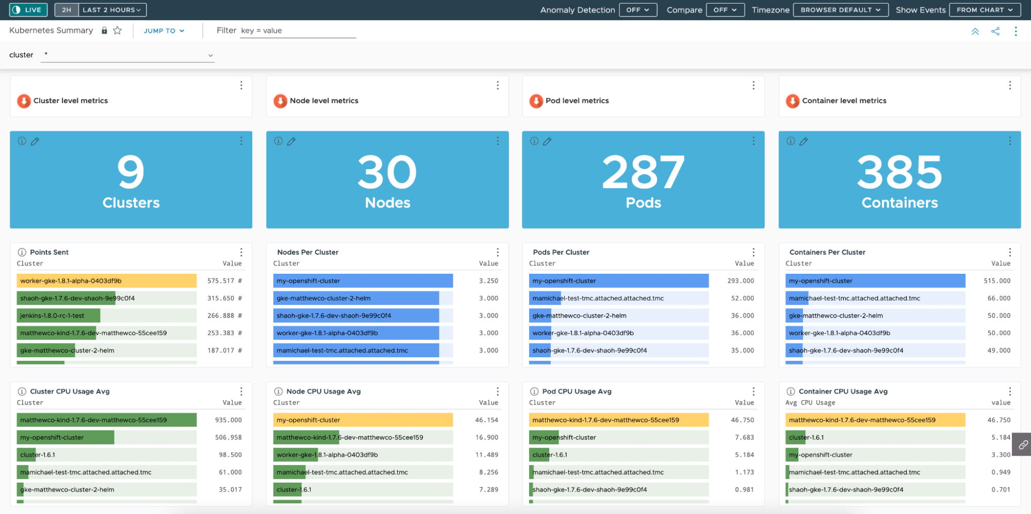Click info icon on Clusters tile
Viewport: 1031px width, 514px height.
[x=22, y=141]
